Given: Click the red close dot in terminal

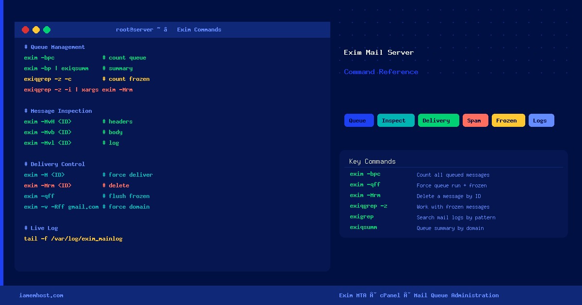Looking at the screenshot, I should pyautogui.click(x=26, y=30).
